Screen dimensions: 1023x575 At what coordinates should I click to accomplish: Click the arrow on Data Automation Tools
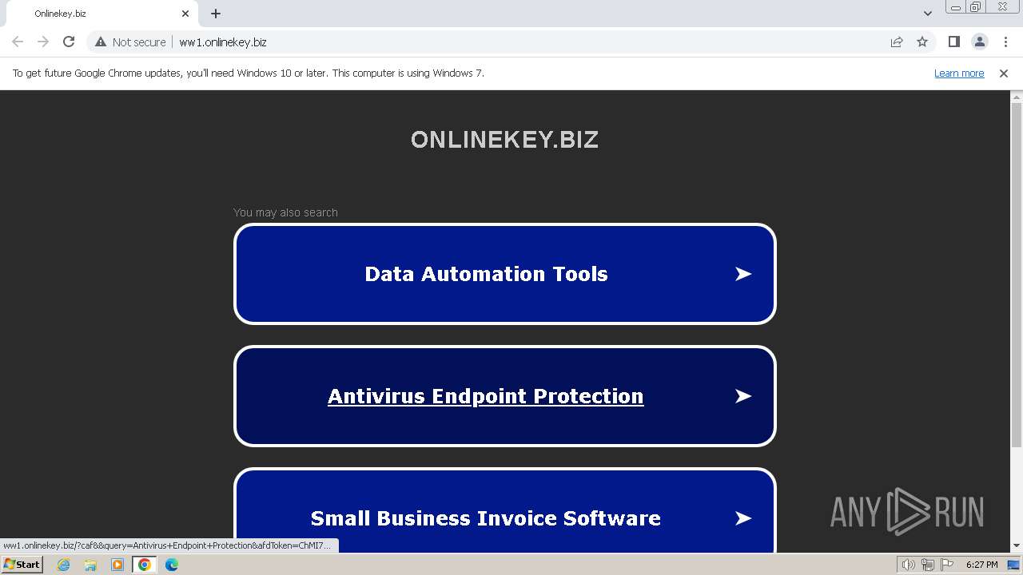pos(743,274)
